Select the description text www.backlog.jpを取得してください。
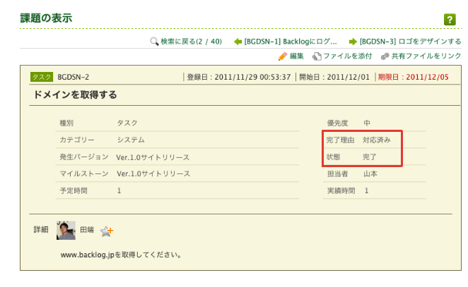468x287 pixels. point(121,255)
